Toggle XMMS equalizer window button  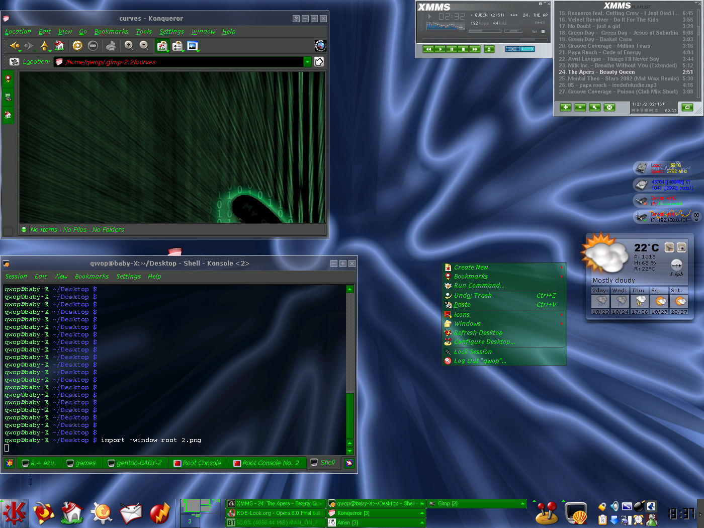[x=535, y=31]
